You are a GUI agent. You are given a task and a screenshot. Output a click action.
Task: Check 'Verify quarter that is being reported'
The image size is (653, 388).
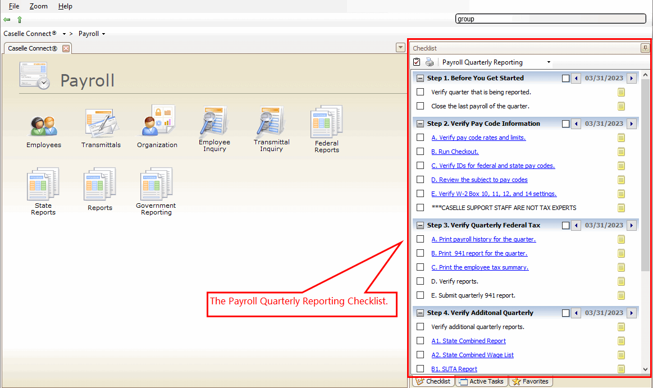(420, 92)
